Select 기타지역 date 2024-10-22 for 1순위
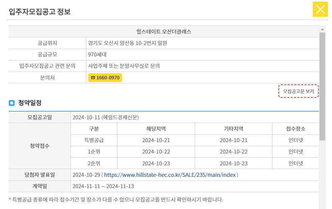Viewport: 332px width, 209px height. (233, 152)
